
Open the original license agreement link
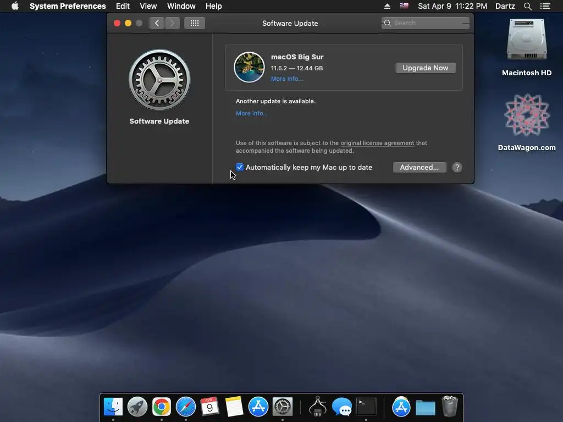[x=377, y=143]
